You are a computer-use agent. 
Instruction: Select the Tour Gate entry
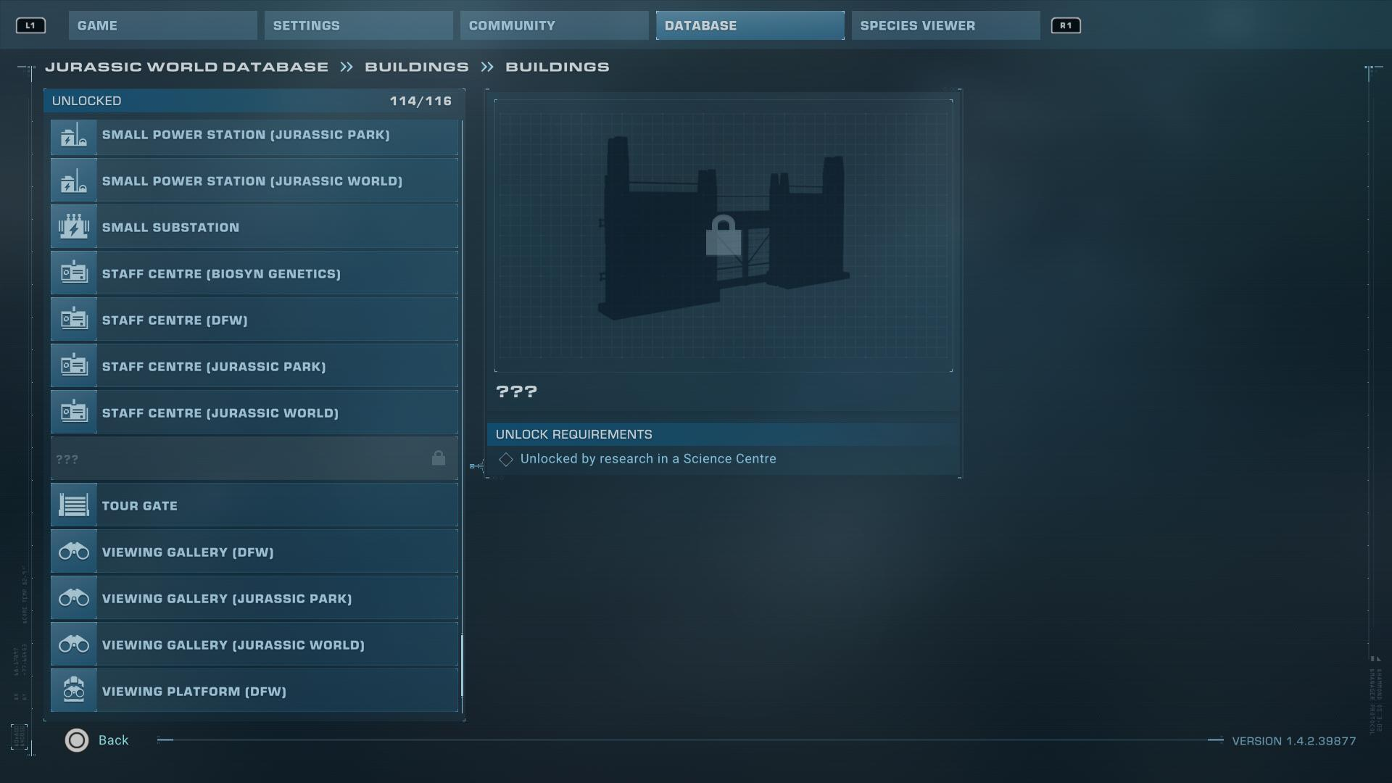click(x=254, y=506)
